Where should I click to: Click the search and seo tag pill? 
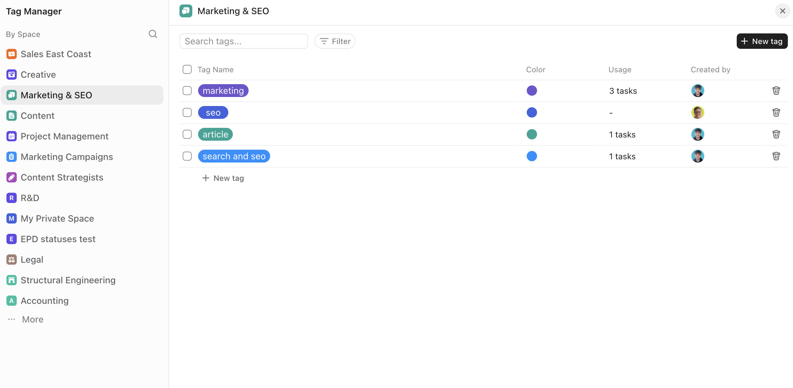pos(234,156)
